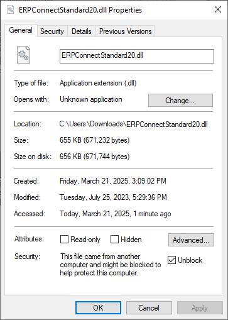Image resolution: width=228 pixels, height=320 pixels.
Task: Click the greyed-out Apply button
Action: coord(200,308)
